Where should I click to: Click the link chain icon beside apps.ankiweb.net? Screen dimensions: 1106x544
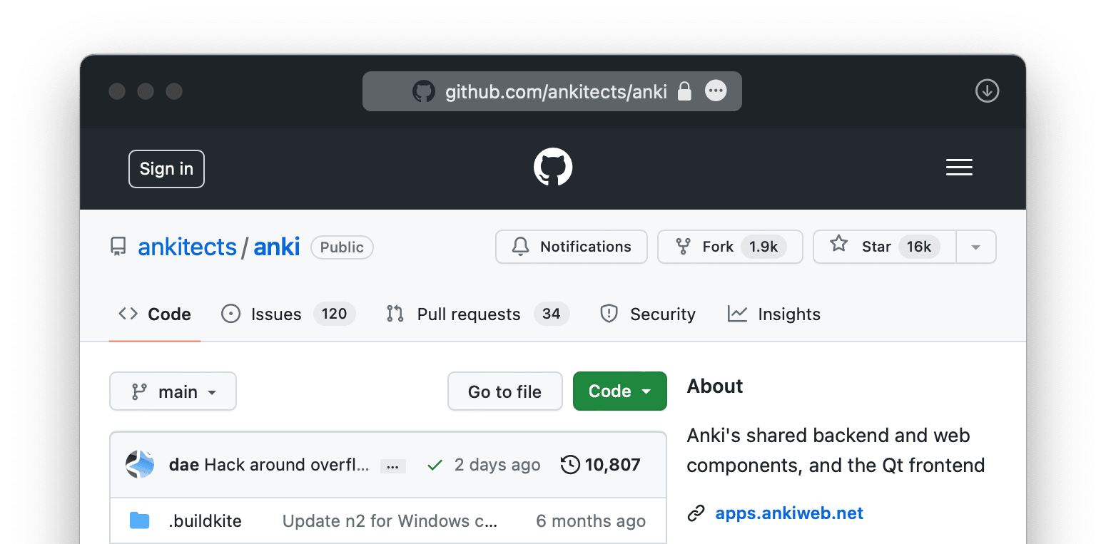pyautogui.click(x=696, y=513)
